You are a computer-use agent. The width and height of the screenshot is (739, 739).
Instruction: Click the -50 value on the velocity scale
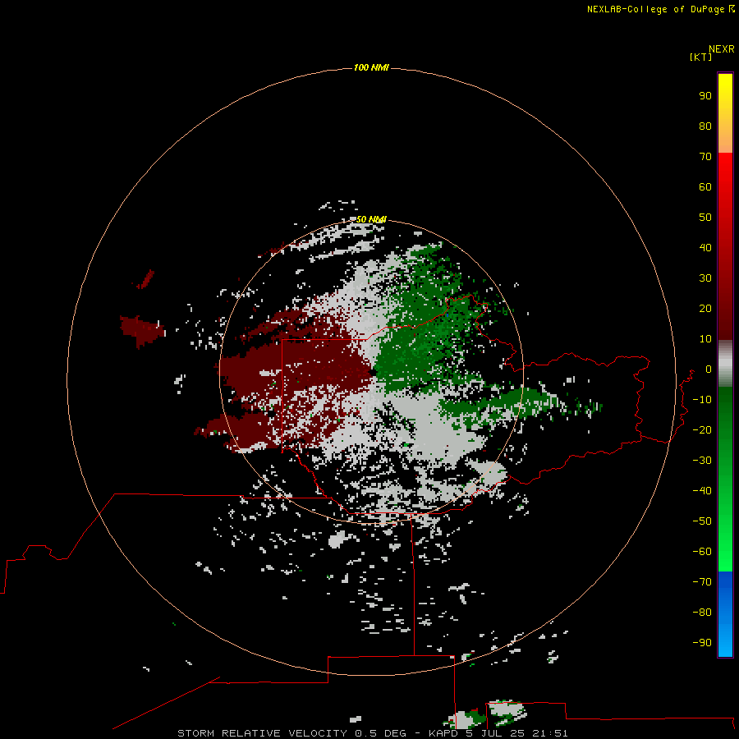point(702,521)
